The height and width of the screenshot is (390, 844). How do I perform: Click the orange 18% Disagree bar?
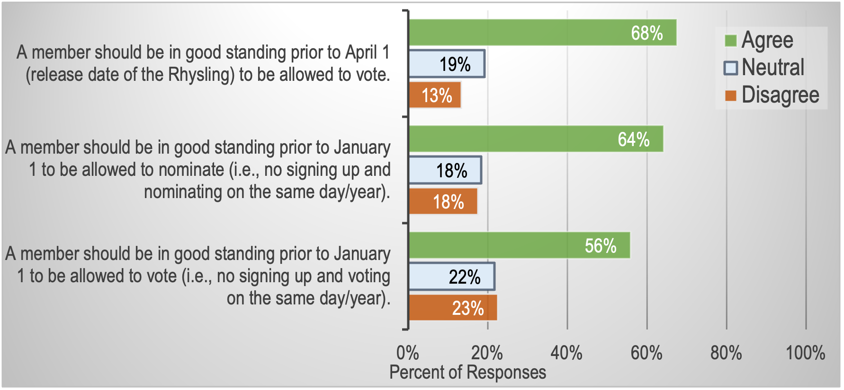(x=443, y=201)
